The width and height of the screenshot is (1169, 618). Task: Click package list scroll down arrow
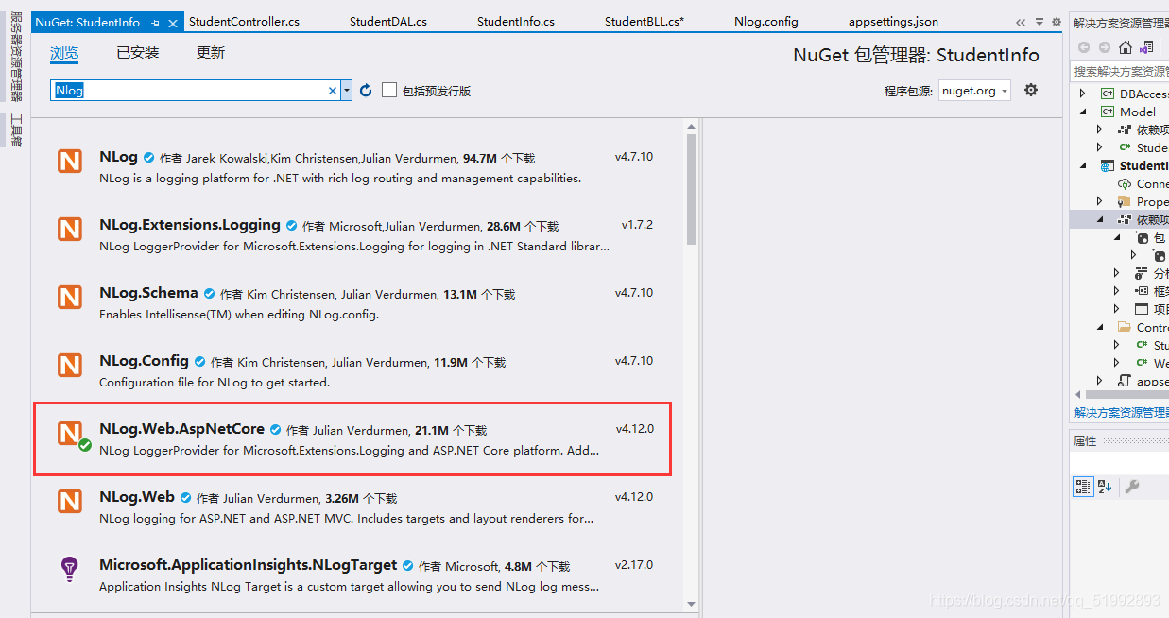coord(692,604)
